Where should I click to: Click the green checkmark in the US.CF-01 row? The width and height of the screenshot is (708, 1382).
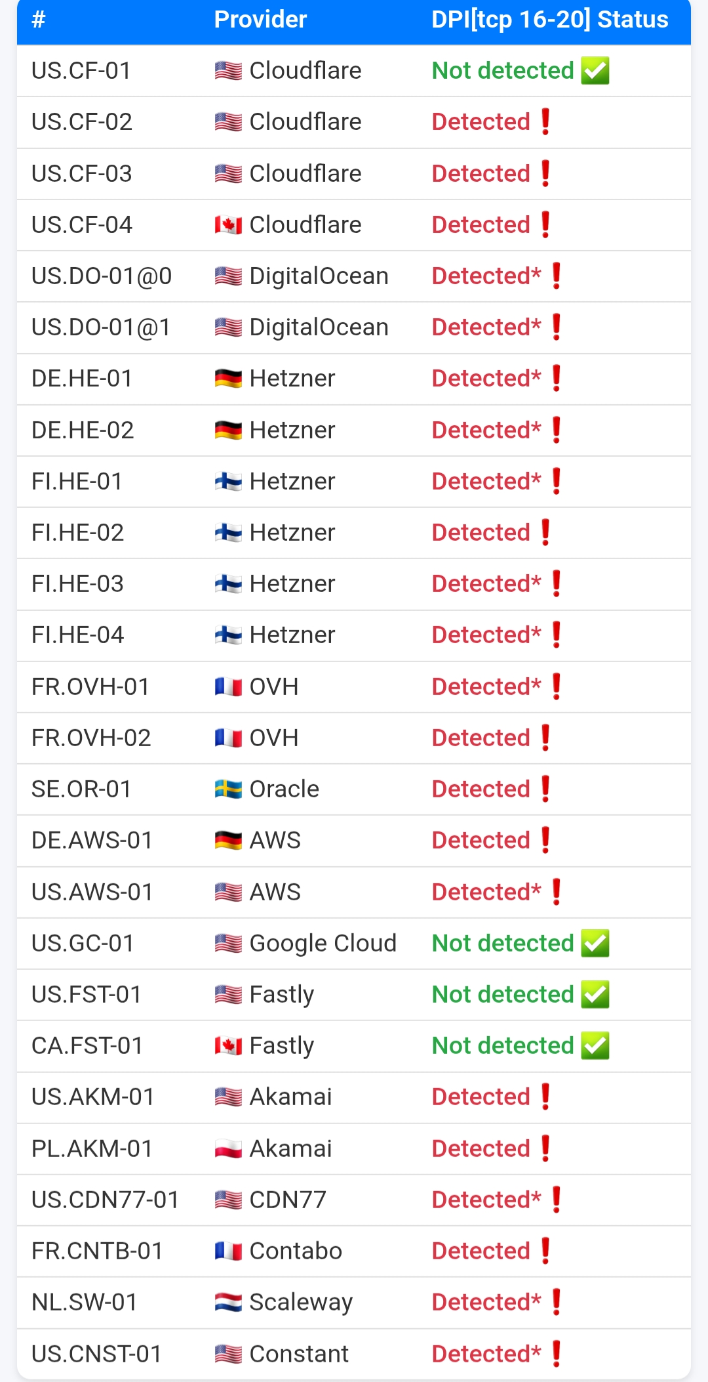(595, 71)
